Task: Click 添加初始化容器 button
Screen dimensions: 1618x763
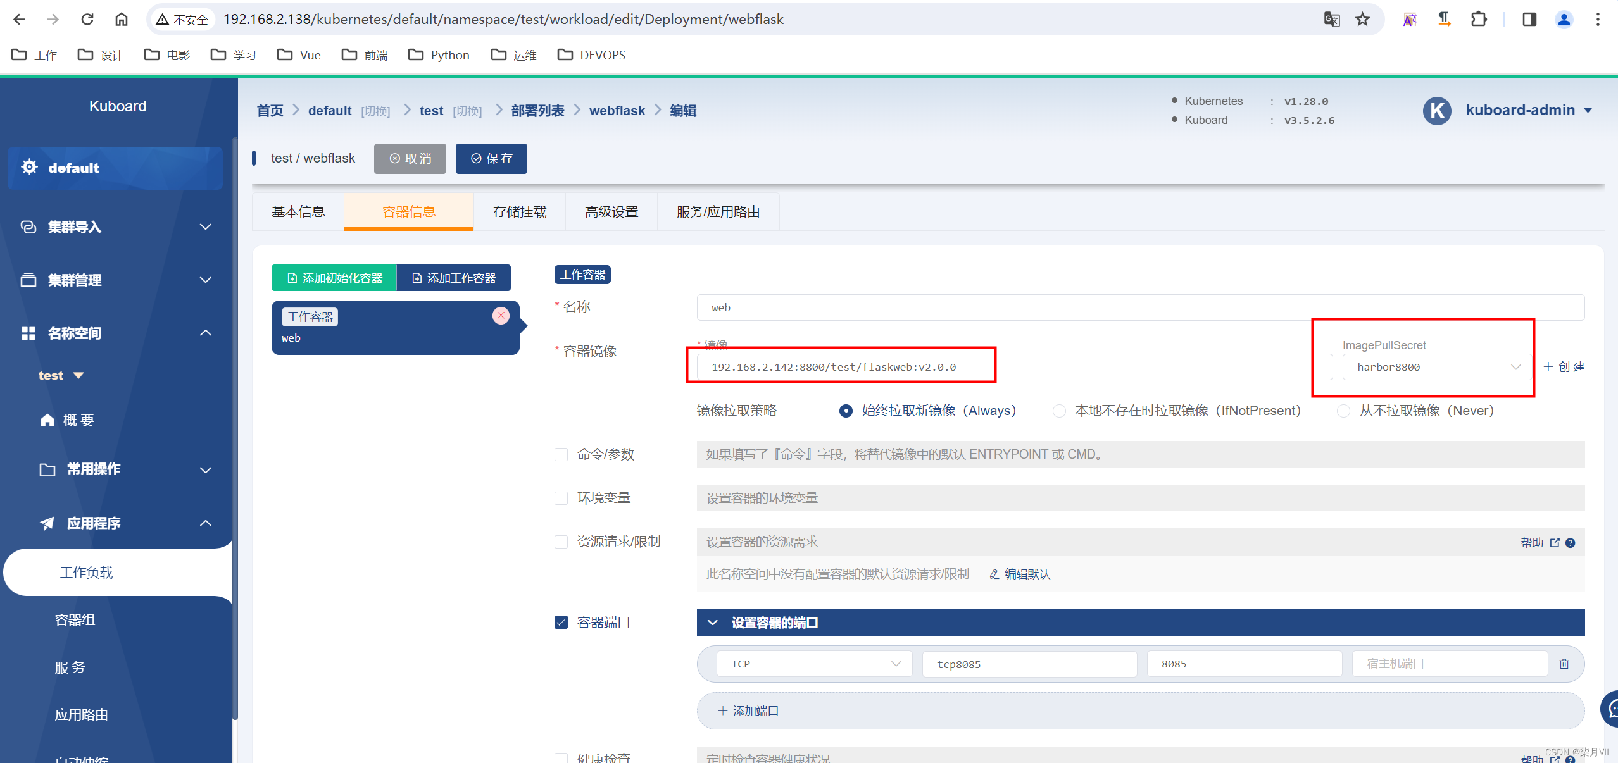Action: tap(334, 278)
